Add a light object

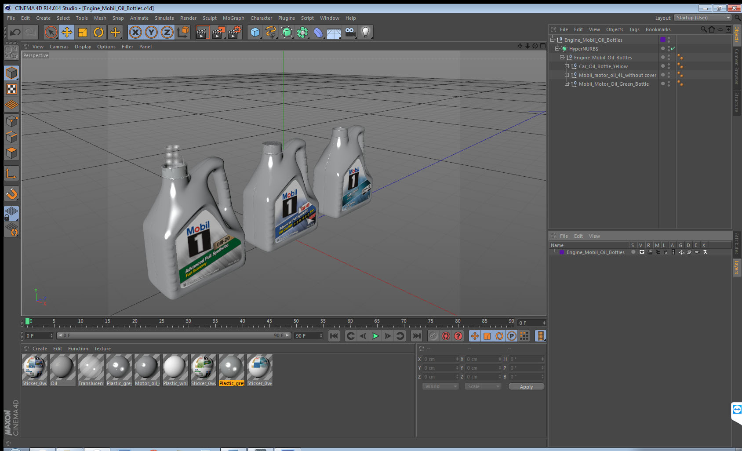point(366,32)
